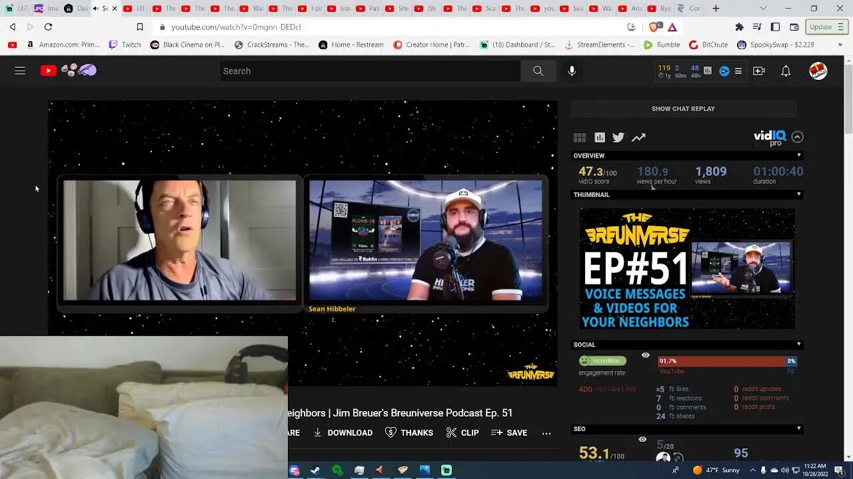Open the browser extensions puzzle icon
The image size is (853, 479).
coord(739,27)
